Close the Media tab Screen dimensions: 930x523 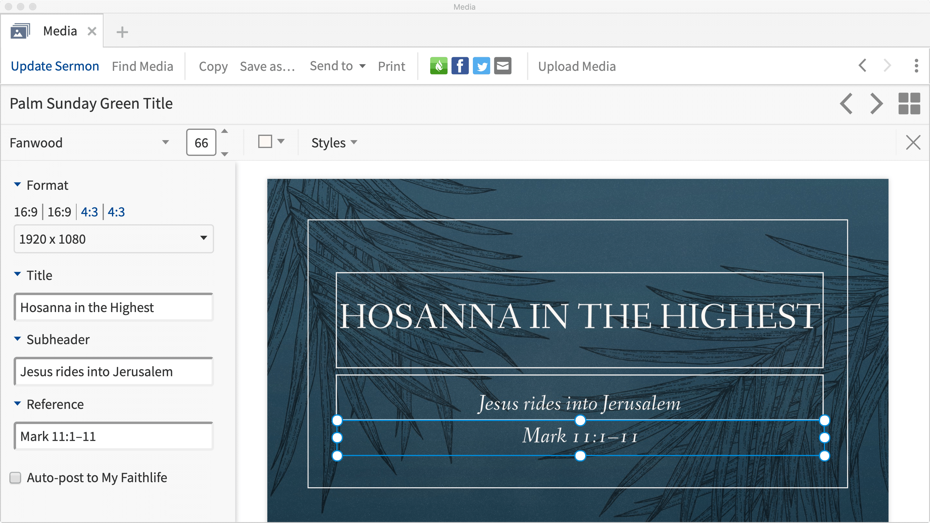click(x=92, y=31)
